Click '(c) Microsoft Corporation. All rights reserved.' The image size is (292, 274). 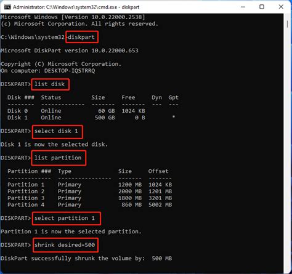[x=79, y=24]
